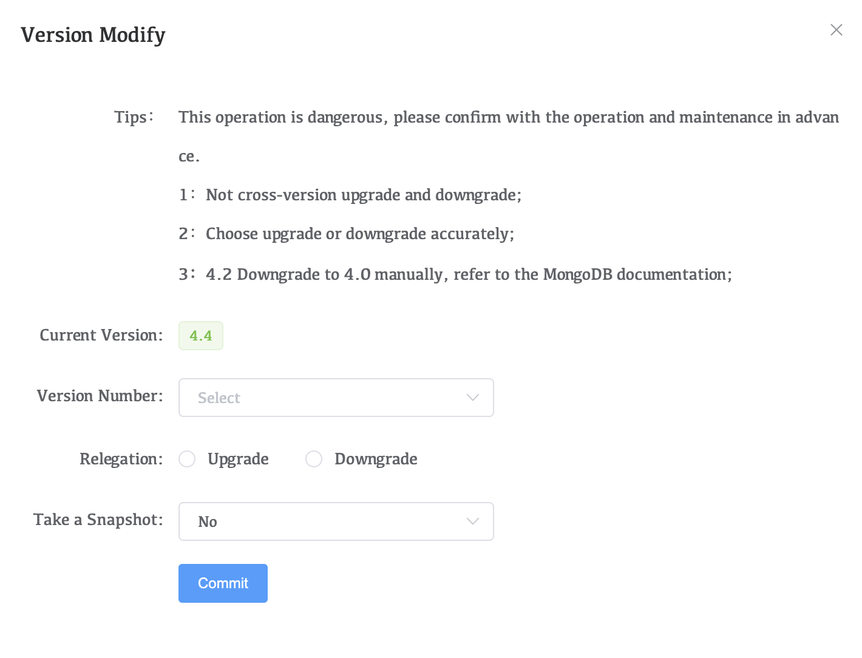Click the Version Modify dialog title
862x658 pixels.
tap(93, 35)
